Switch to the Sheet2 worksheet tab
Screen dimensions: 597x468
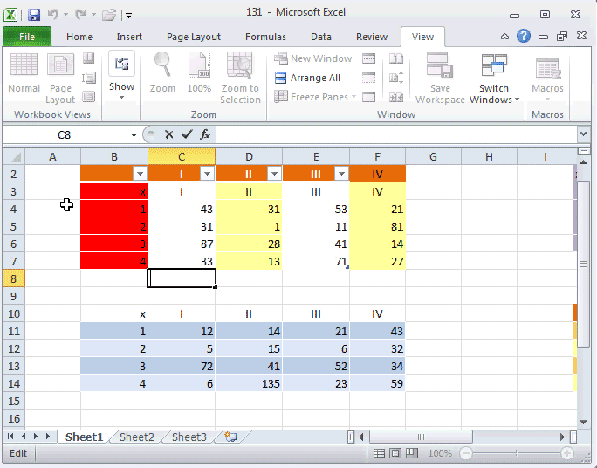pos(136,437)
